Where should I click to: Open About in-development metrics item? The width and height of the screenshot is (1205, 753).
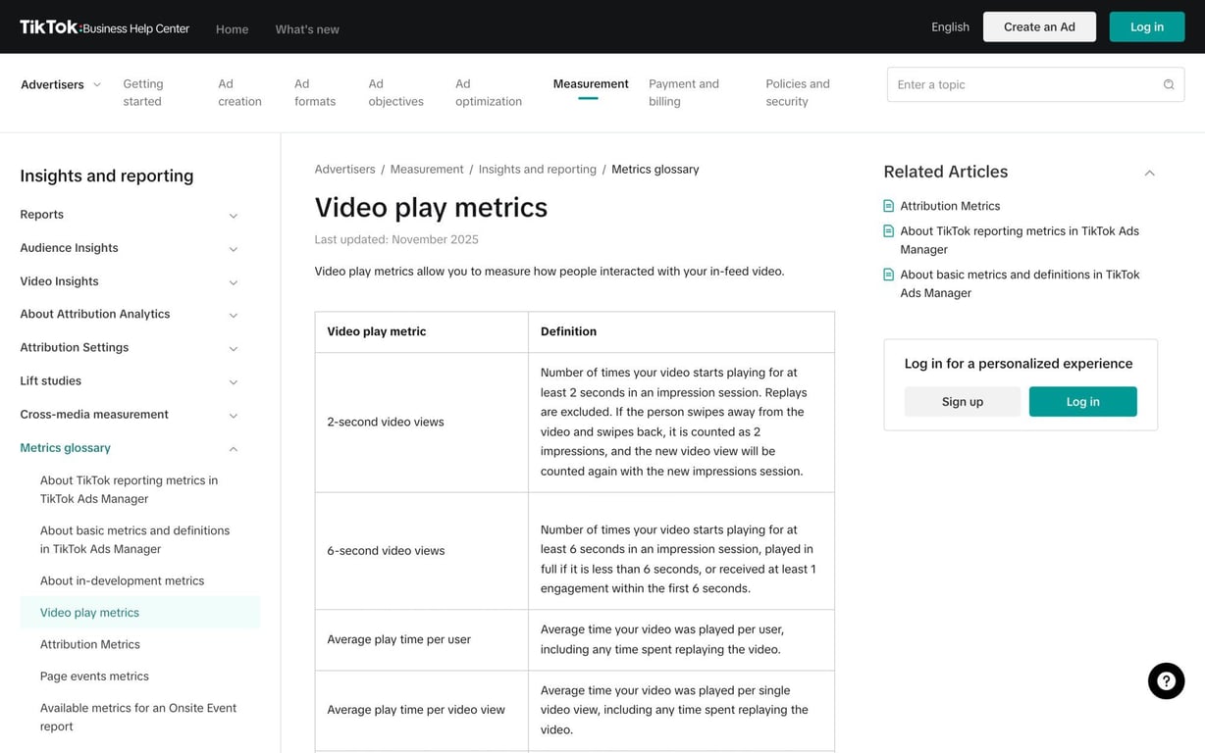(123, 580)
